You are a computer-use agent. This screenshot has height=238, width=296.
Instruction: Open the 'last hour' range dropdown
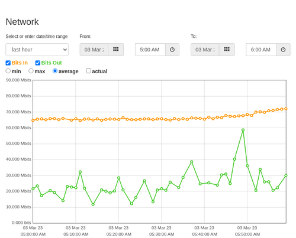click(x=37, y=50)
